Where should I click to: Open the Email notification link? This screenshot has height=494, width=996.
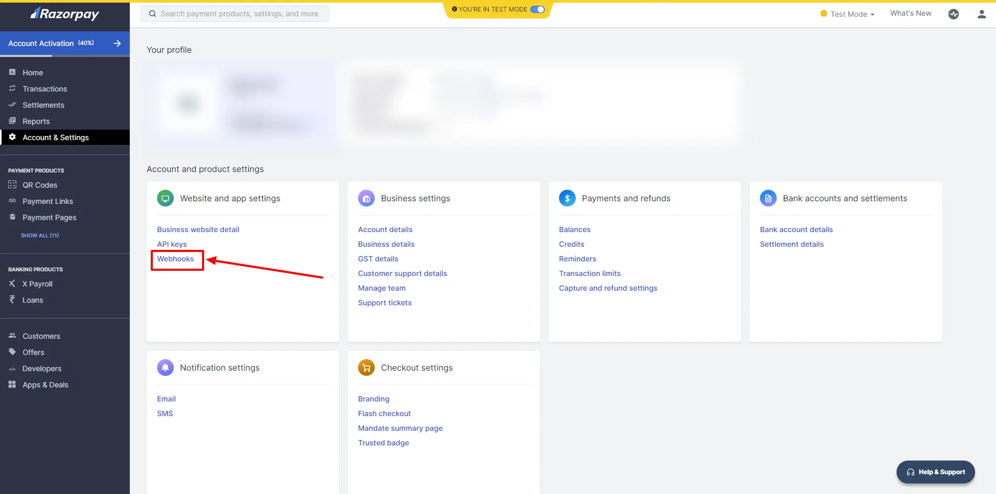coord(166,399)
